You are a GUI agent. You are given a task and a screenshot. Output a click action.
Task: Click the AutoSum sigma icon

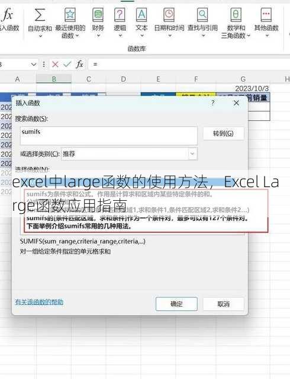(x=40, y=15)
